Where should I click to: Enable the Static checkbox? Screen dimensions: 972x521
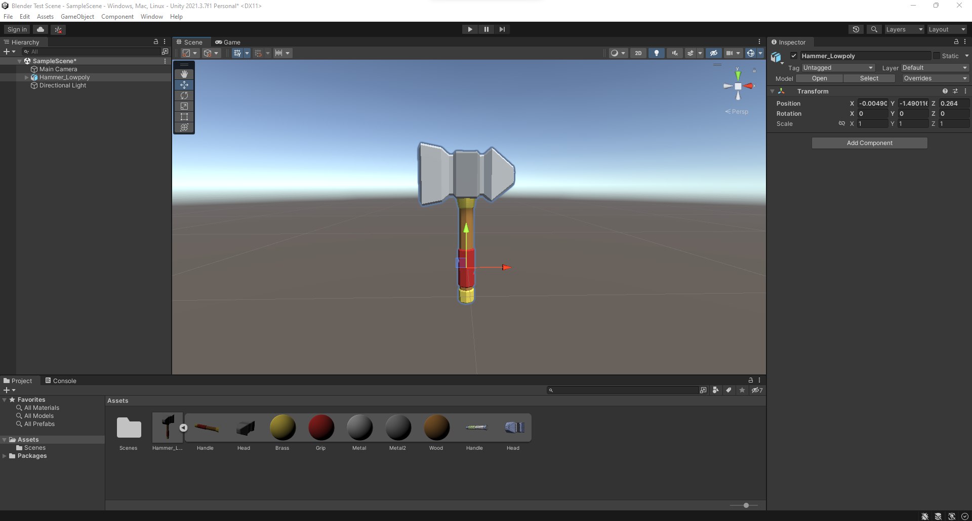point(937,56)
